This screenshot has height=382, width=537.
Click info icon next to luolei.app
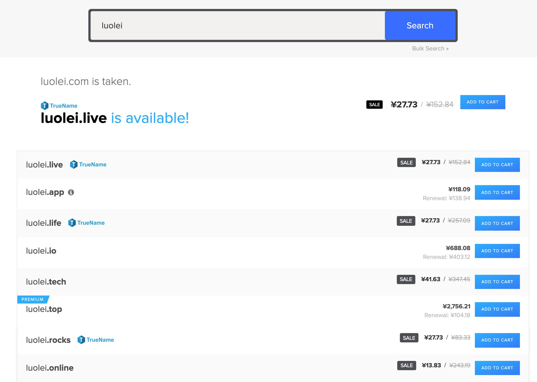71,192
